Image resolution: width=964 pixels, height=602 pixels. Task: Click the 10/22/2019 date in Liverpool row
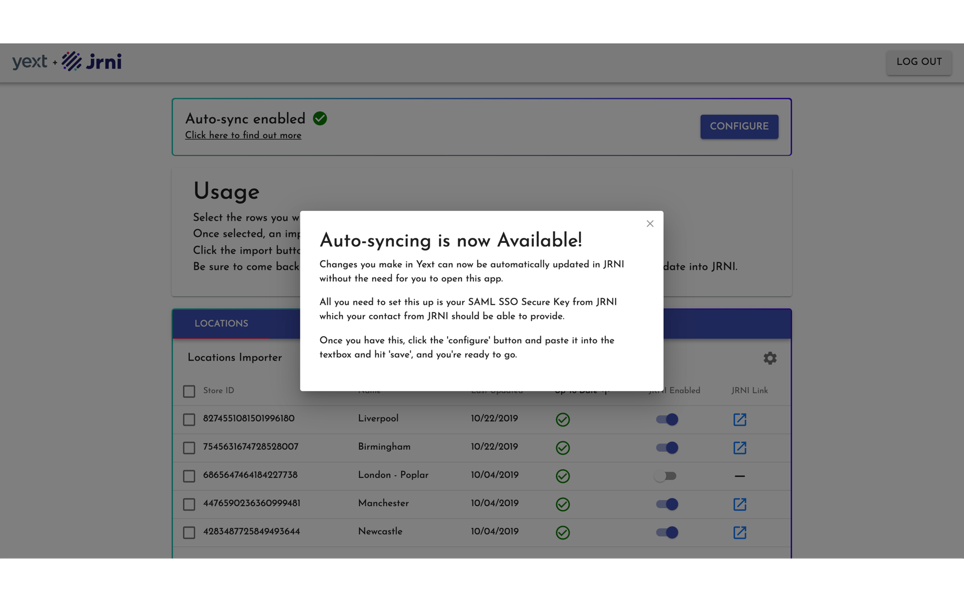(x=494, y=419)
